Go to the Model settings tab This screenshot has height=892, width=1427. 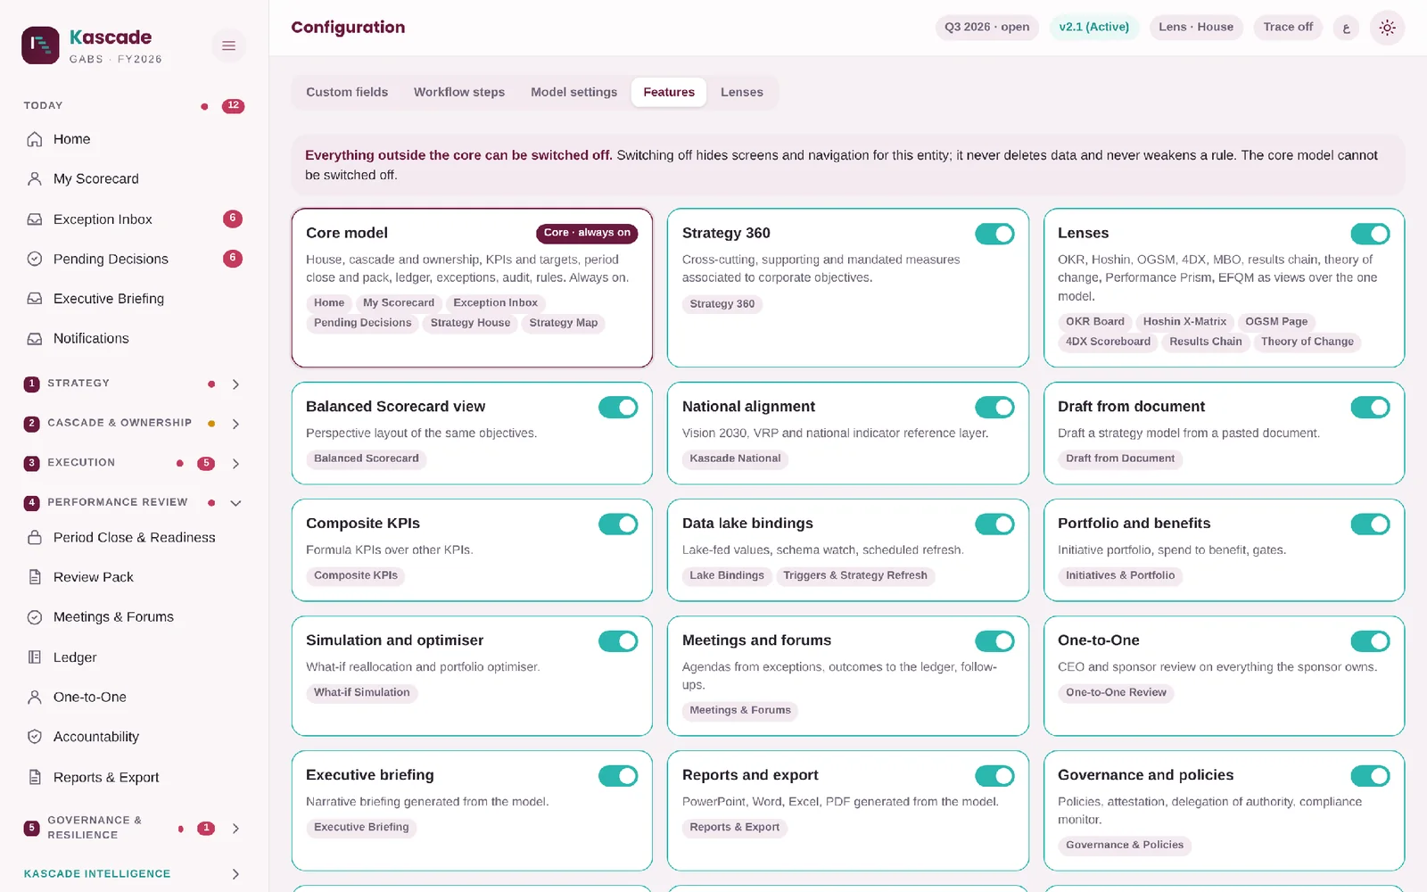coord(573,92)
